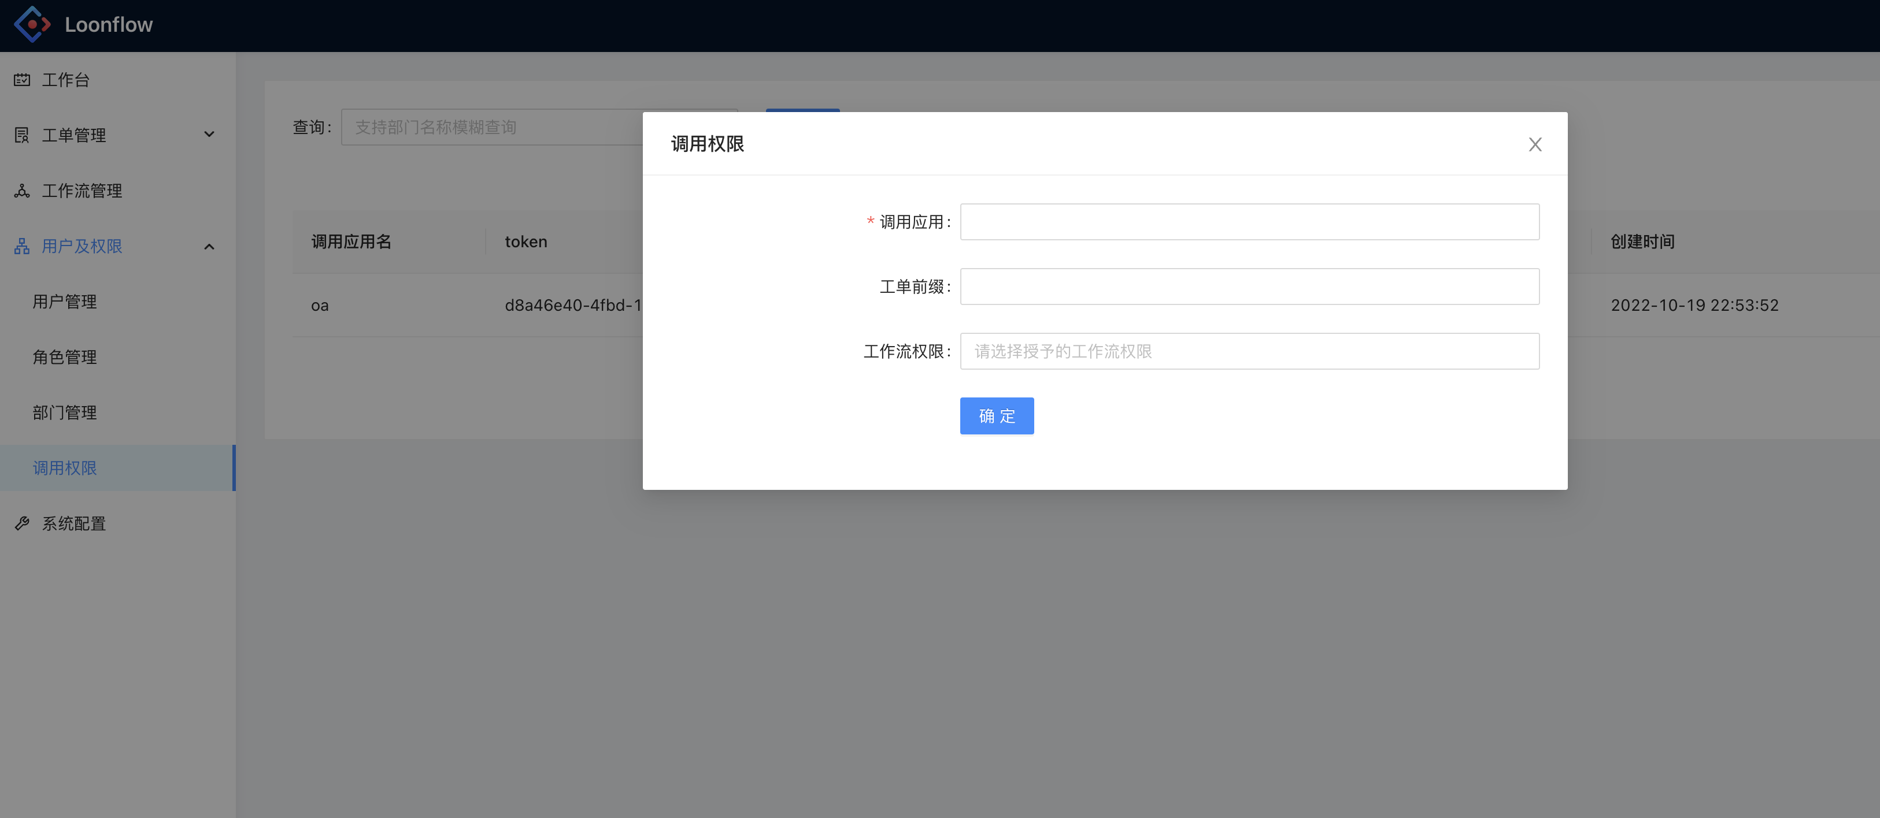Click the token column header
The image size is (1880, 818).
tap(525, 242)
